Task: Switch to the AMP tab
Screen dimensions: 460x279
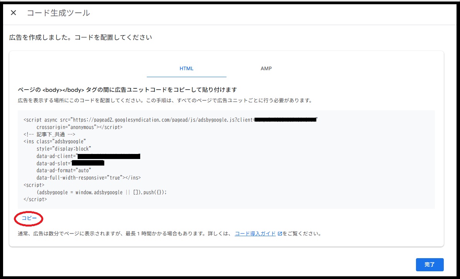Action: (266, 69)
